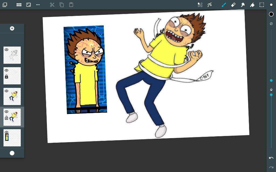Click the opacity droplet icon

pyautogui.click(x=271, y=89)
